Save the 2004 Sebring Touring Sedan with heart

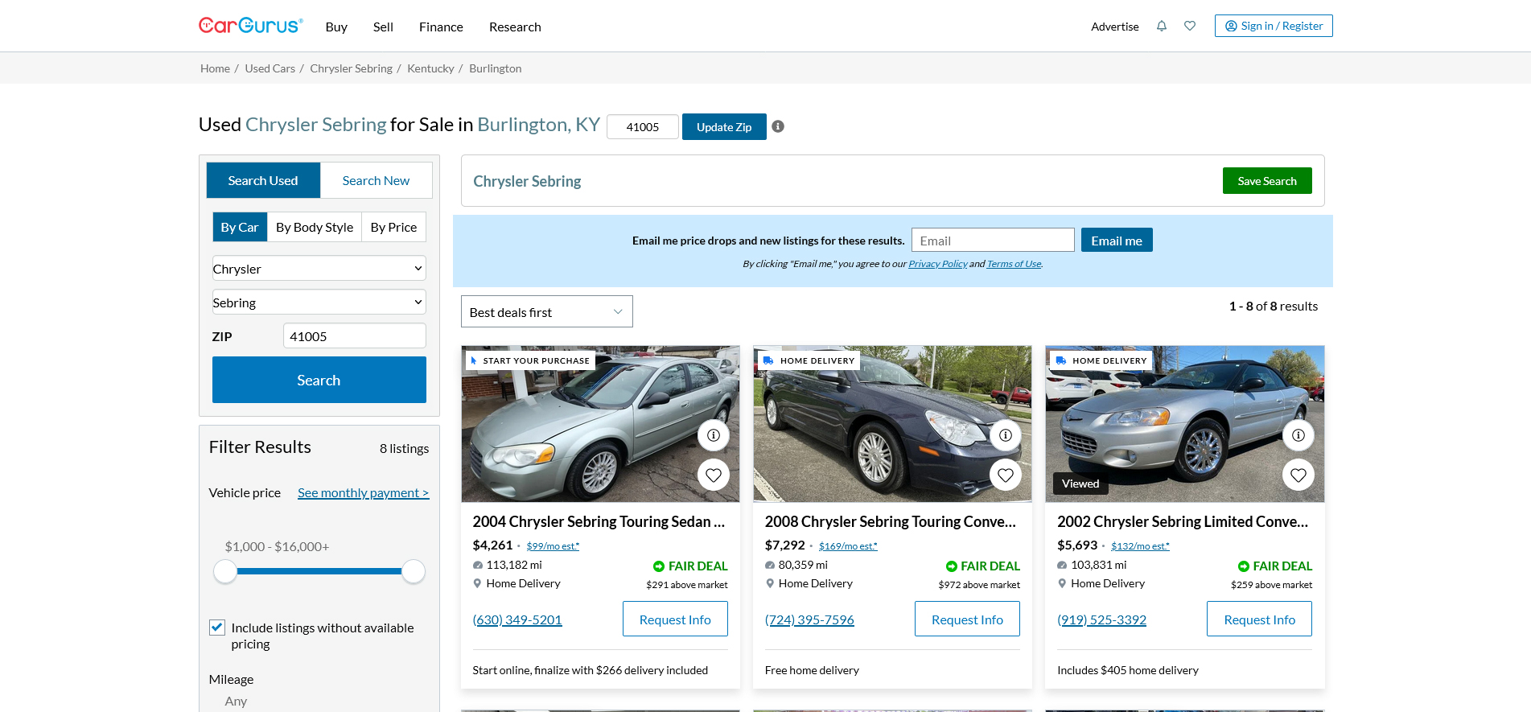click(x=714, y=475)
